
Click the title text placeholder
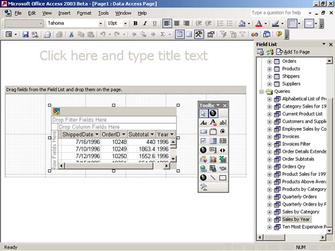[x=124, y=56]
